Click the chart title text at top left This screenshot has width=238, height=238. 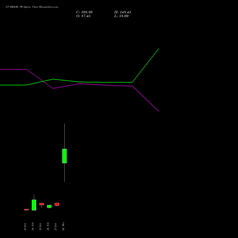32,7
